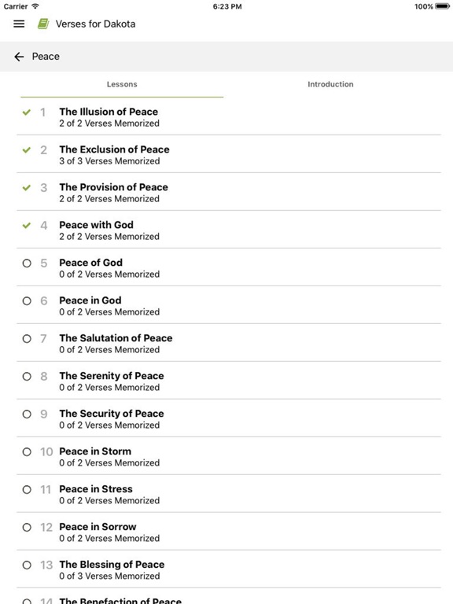Open The Security of Peace lesson
453x604 pixels.
[x=229, y=418]
